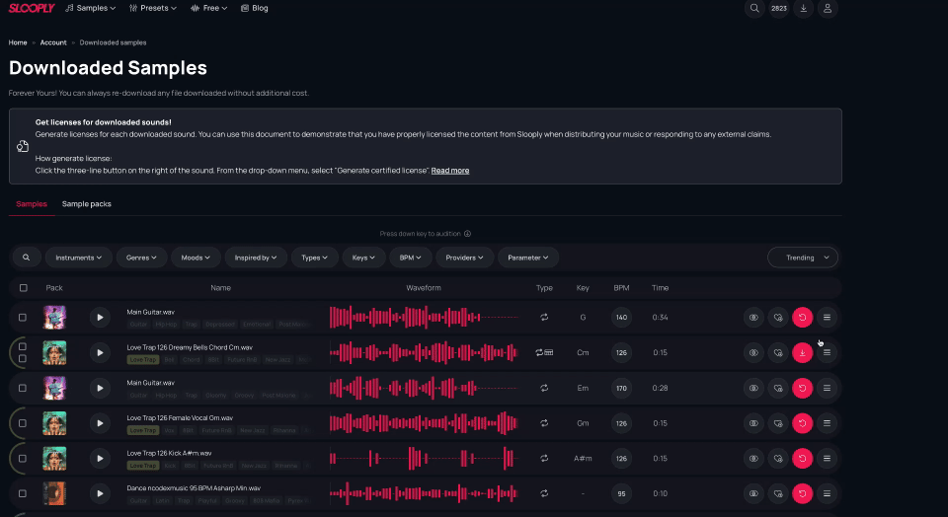Click the Account breadcrumb link
This screenshot has width=948, height=517.
click(x=53, y=42)
